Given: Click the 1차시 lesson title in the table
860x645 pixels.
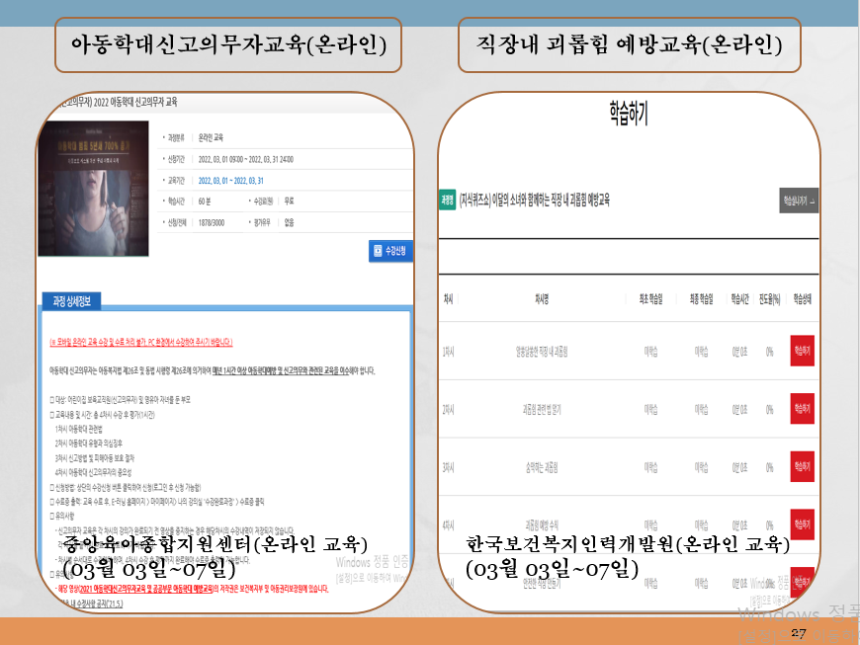Looking at the screenshot, I should [542, 352].
